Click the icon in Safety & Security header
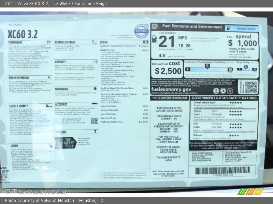The image size is (273, 204). click(49, 106)
